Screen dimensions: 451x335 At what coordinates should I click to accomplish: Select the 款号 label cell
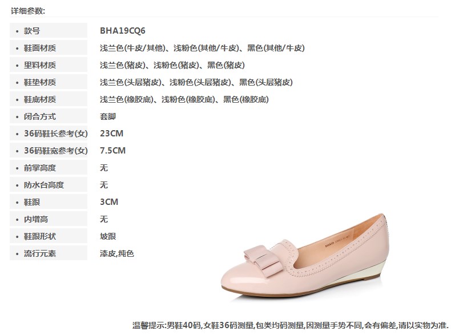click(x=49, y=30)
